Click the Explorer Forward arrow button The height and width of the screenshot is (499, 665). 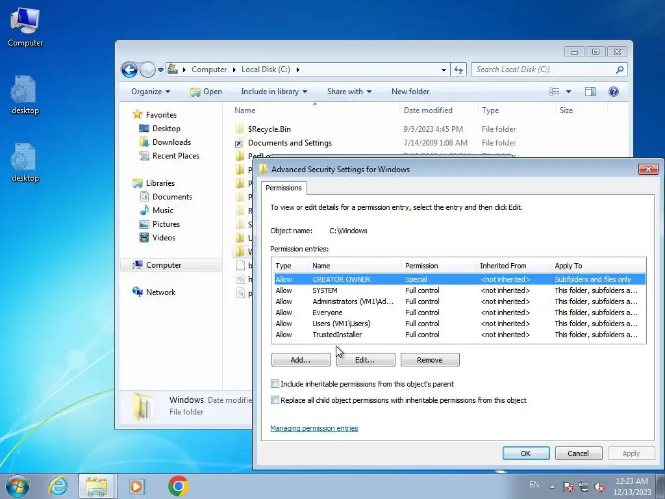click(x=147, y=70)
